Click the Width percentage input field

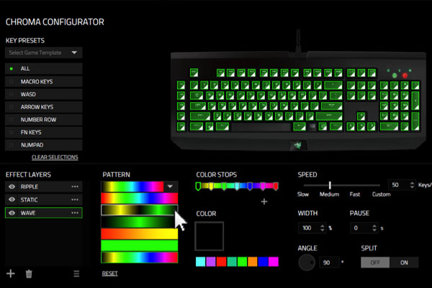(310, 228)
